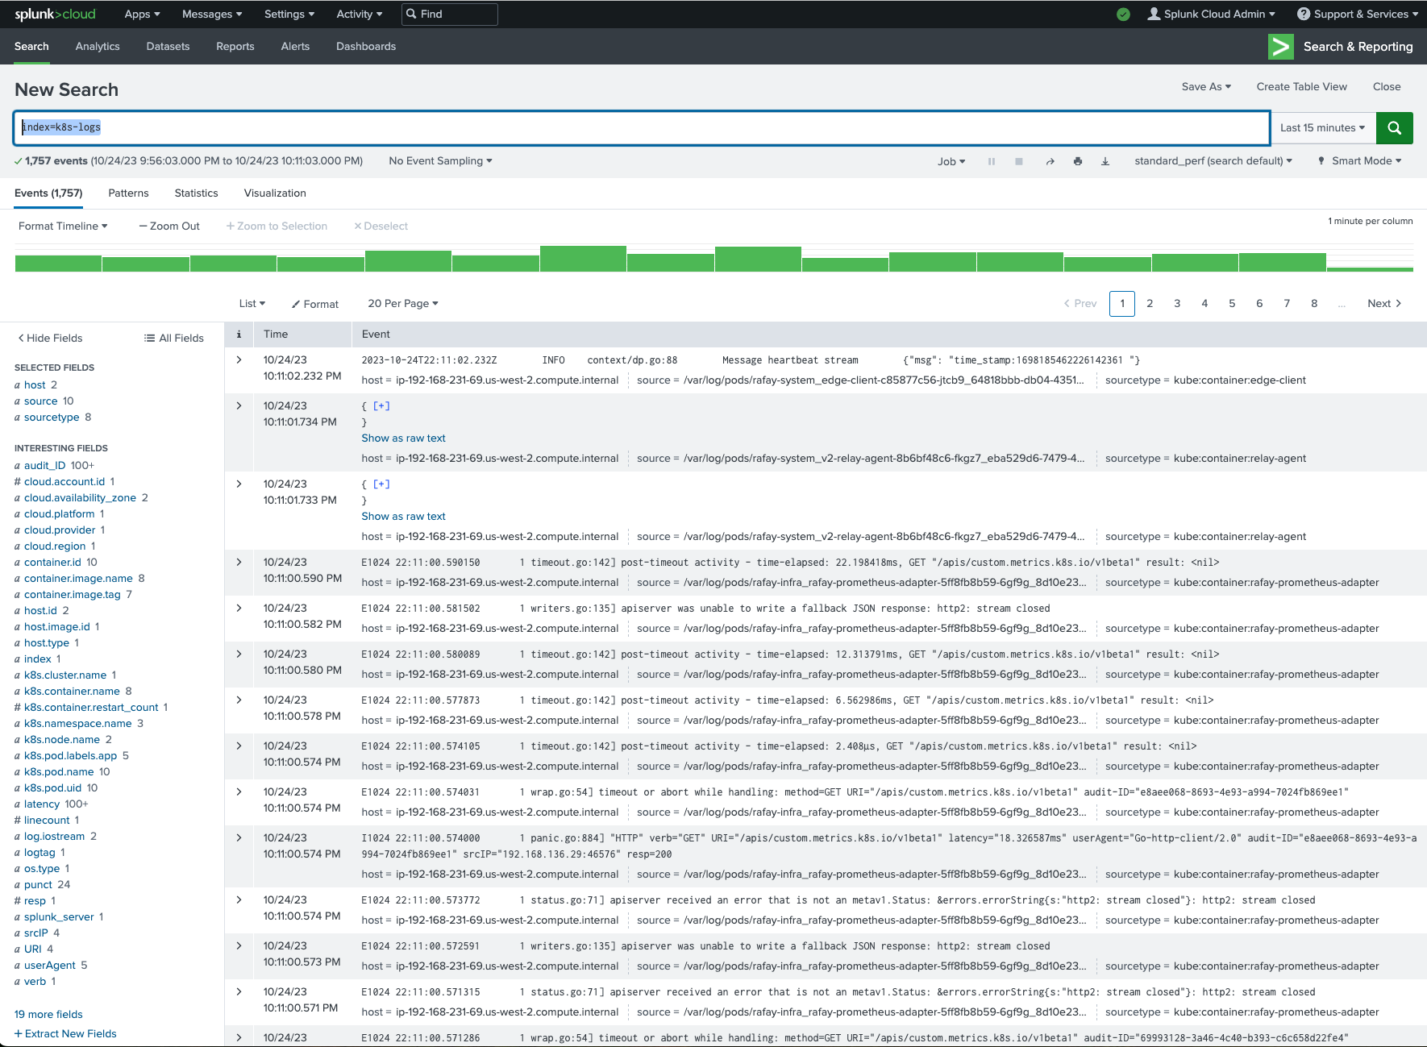Open Format options with pencil icon

point(315,304)
